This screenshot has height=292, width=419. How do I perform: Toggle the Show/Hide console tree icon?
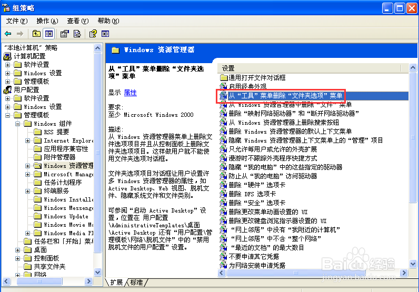[49, 34]
